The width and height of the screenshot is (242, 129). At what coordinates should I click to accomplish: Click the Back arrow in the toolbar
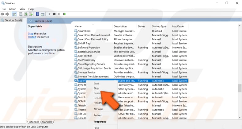click(x=3, y=14)
